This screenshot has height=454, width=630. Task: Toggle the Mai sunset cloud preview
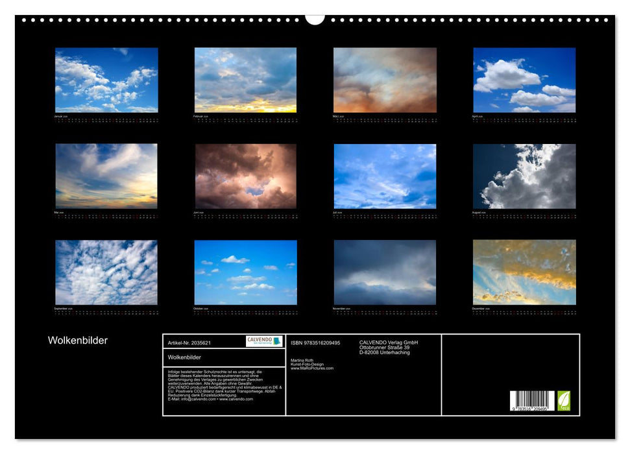105,175
